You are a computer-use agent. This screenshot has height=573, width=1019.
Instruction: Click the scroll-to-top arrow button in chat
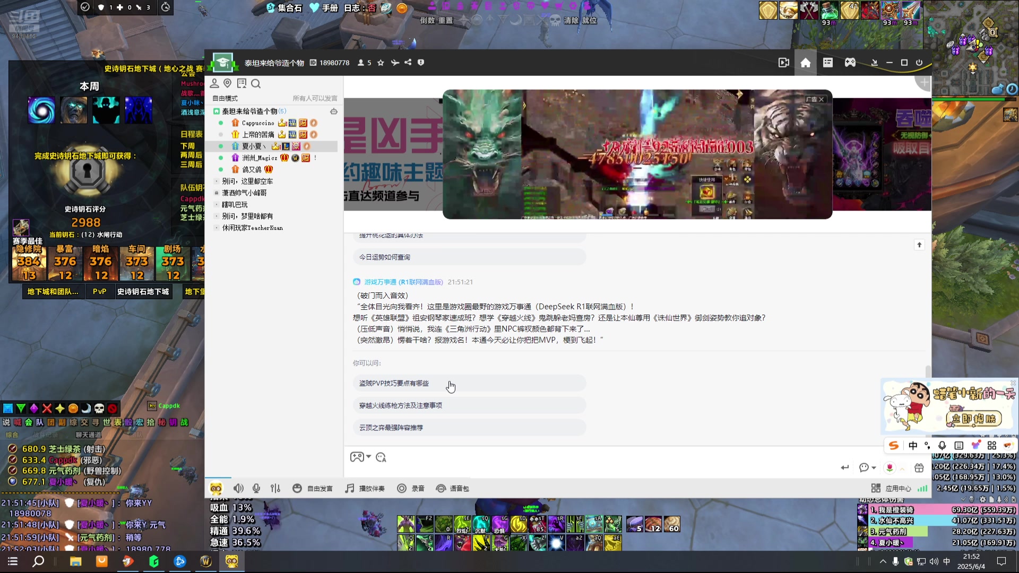point(919,245)
